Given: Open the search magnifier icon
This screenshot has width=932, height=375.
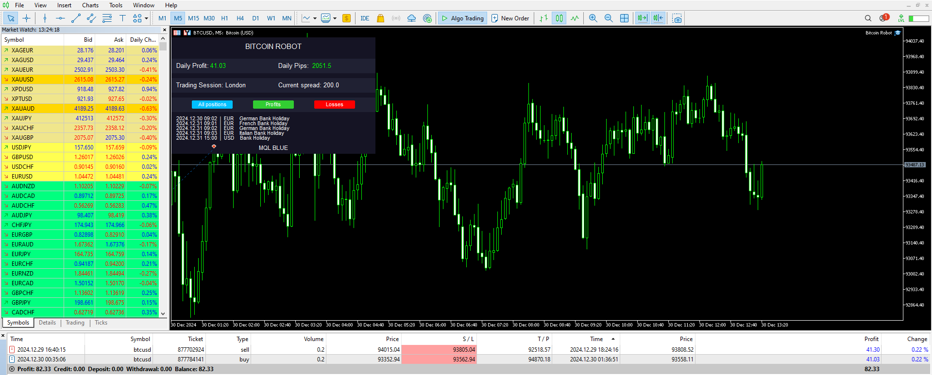Looking at the screenshot, I should (x=868, y=18).
